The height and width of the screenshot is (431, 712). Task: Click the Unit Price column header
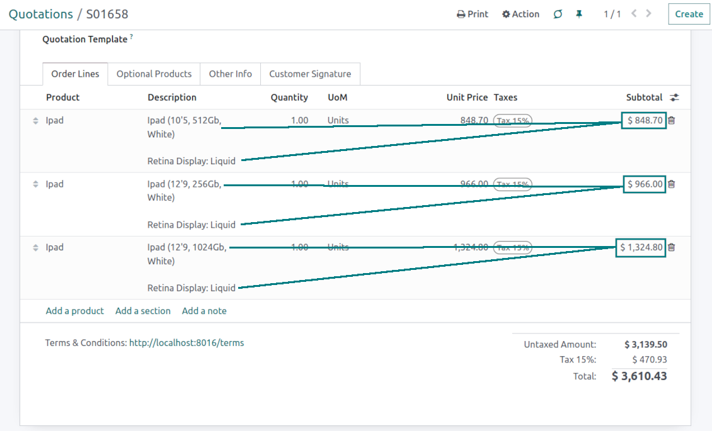467,98
